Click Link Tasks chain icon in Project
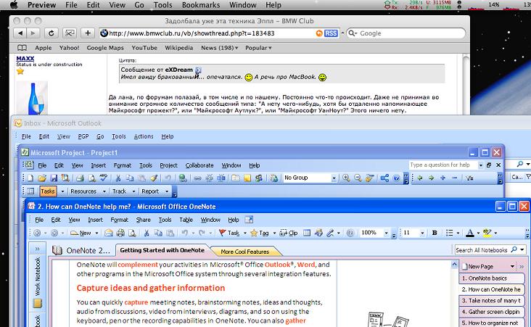This screenshot has width=531, height=327. pyautogui.click(x=197, y=178)
